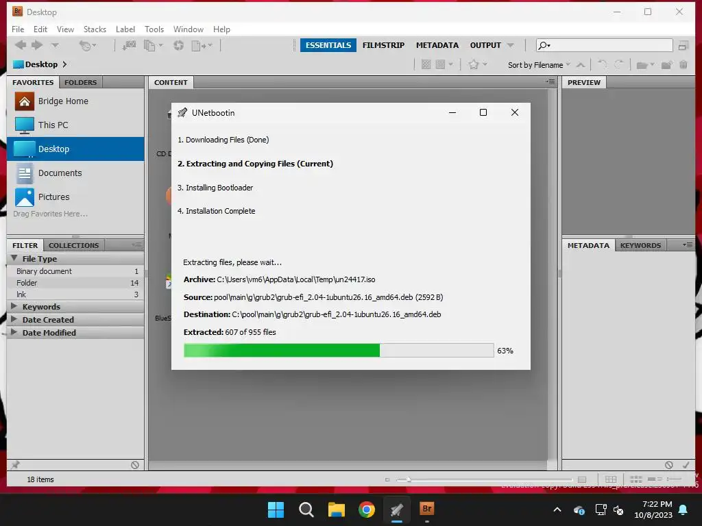Click the smaller thumbnail size icon
The width and height of the screenshot is (702, 526).
(x=387, y=479)
